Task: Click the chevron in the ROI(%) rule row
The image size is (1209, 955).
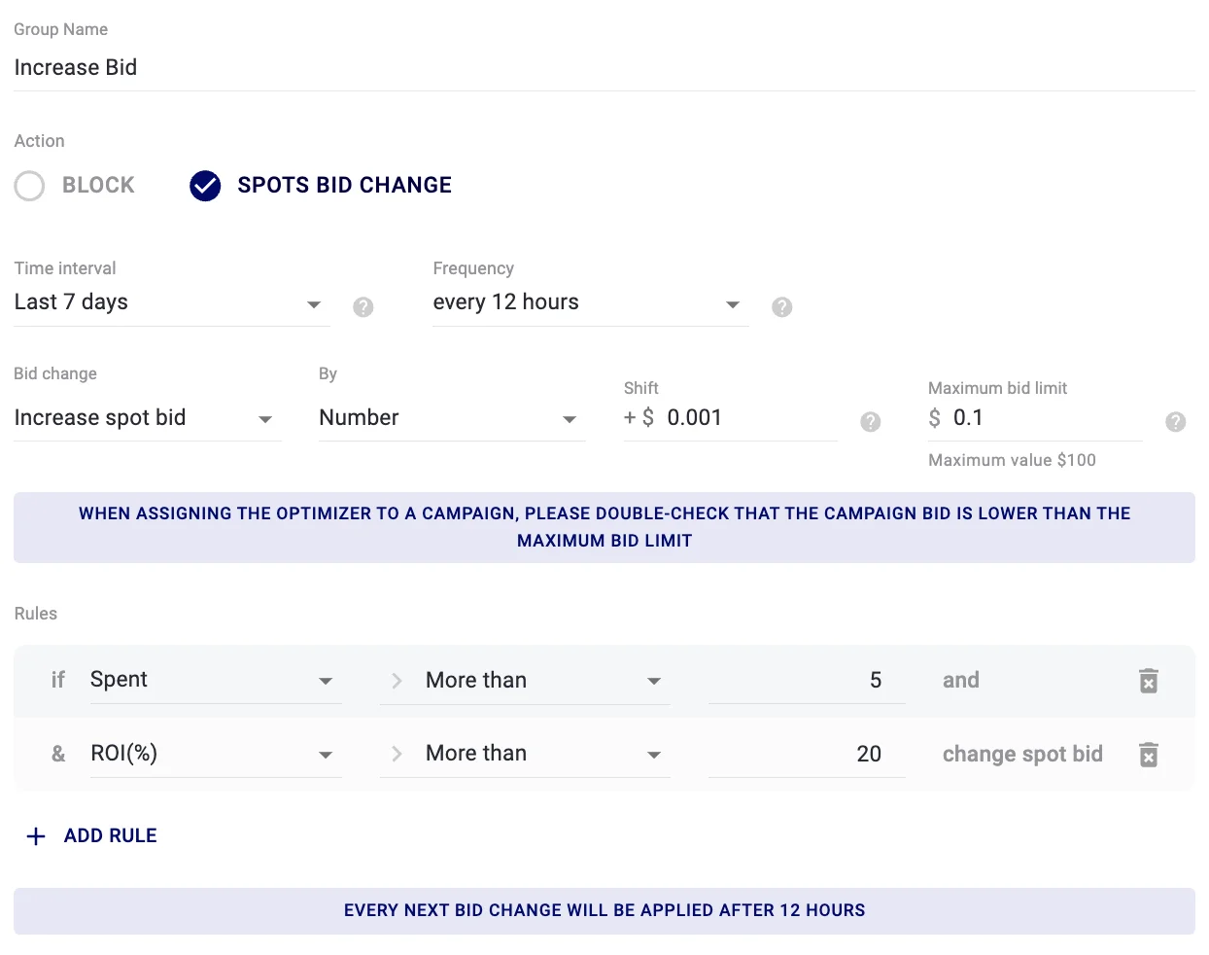Action: (397, 755)
